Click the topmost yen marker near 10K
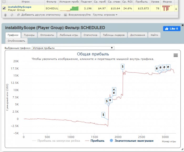This screenshot has height=152, width=184. [114, 89]
